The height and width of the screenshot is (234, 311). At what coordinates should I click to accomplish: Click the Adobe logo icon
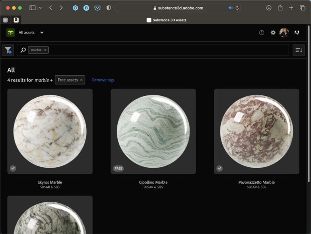coord(297,33)
